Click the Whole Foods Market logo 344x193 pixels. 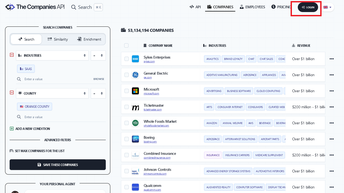point(135,123)
